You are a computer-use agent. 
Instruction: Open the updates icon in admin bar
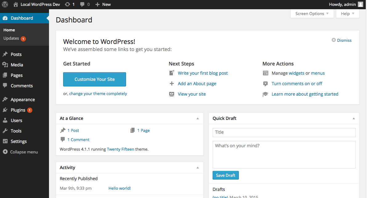67,4
